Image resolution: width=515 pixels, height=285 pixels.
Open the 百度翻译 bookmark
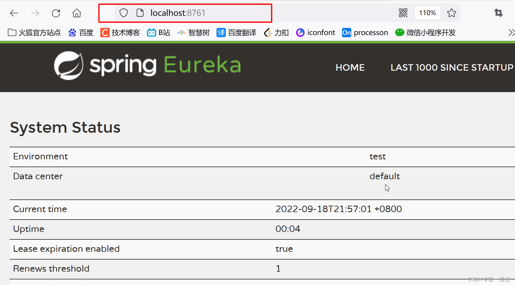coord(236,32)
